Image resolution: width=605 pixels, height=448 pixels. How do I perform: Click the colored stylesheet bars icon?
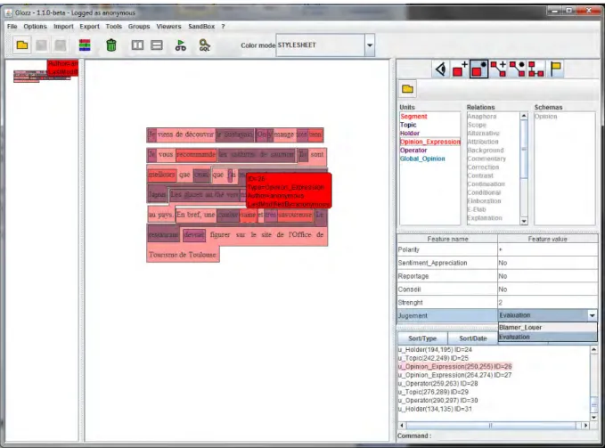tap(85, 45)
